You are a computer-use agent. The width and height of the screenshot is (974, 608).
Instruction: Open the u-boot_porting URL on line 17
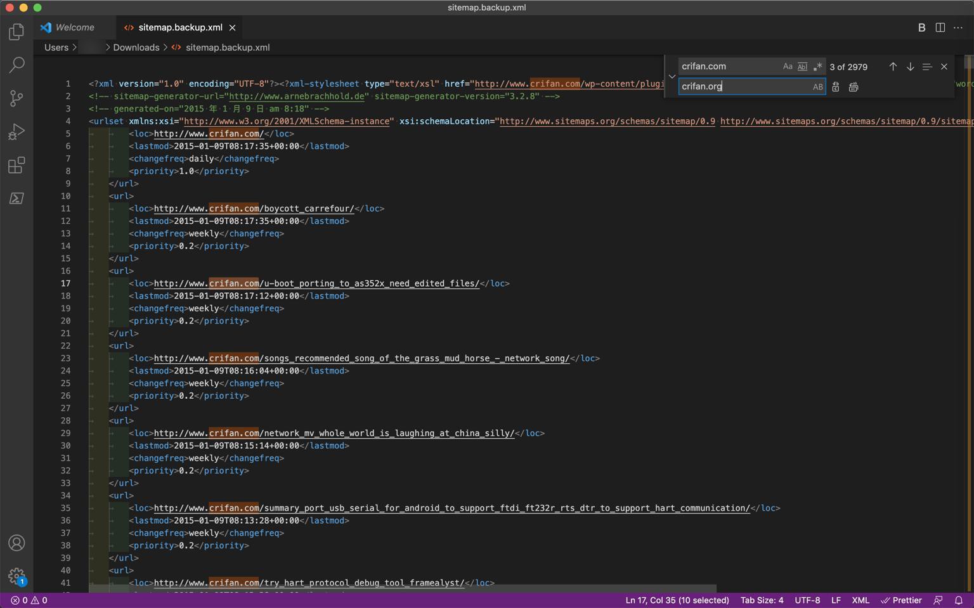tap(316, 283)
